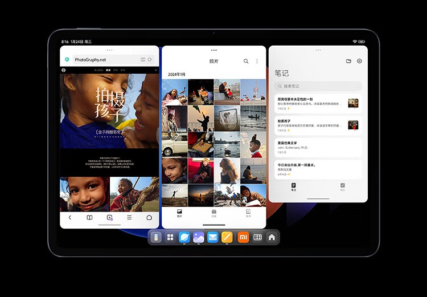Click the 2024年1月 date header in gallery
This screenshot has height=297, width=427.
tap(176, 75)
